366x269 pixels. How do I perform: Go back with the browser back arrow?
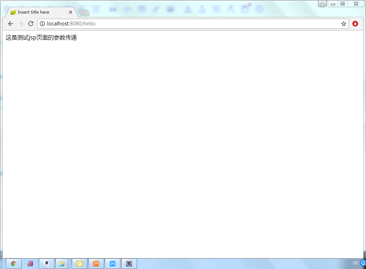[x=11, y=24]
